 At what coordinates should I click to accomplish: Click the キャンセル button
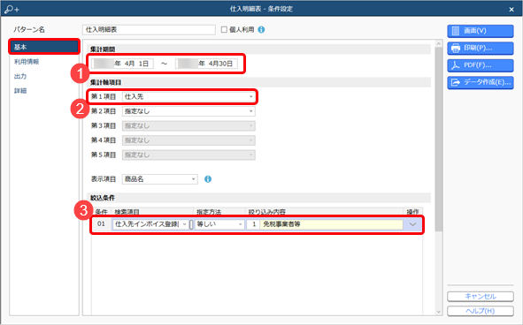(x=481, y=296)
